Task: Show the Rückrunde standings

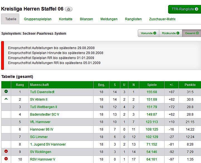Action: [x=171, y=33]
